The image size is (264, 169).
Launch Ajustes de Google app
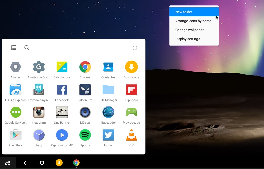39,67
